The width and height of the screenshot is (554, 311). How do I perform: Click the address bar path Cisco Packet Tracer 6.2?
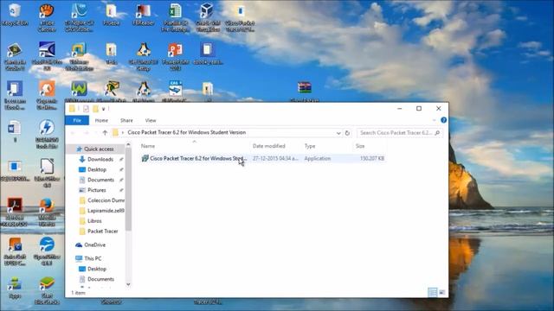(x=187, y=132)
